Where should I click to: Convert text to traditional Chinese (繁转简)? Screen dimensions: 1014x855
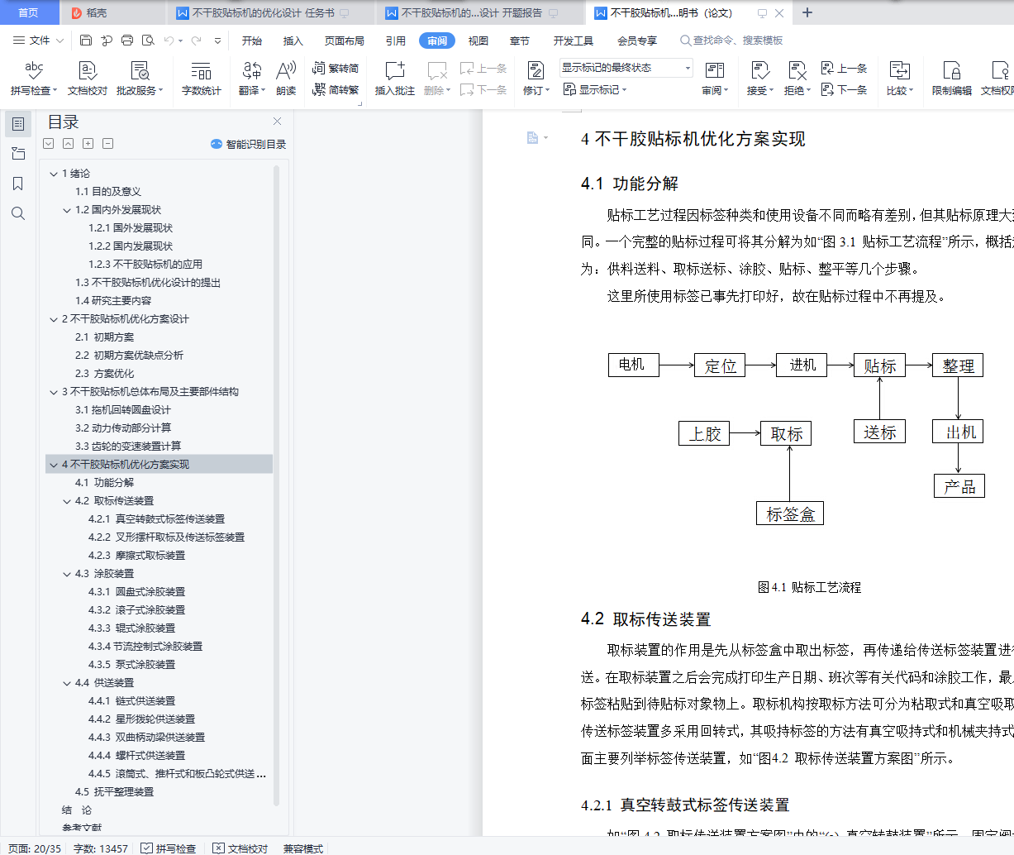[336, 68]
